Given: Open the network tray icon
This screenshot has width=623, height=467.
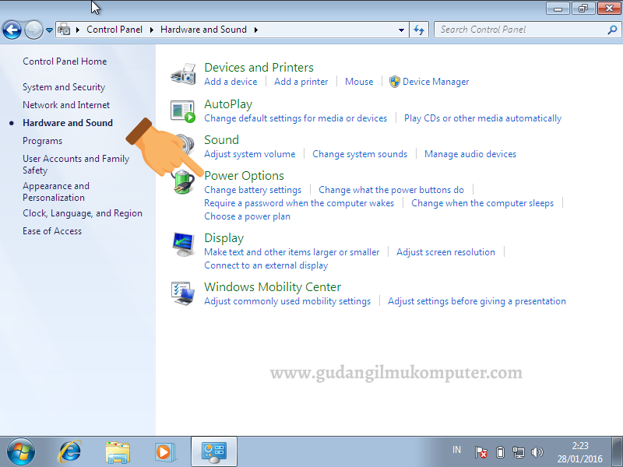Looking at the screenshot, I should tap(519, 452).
